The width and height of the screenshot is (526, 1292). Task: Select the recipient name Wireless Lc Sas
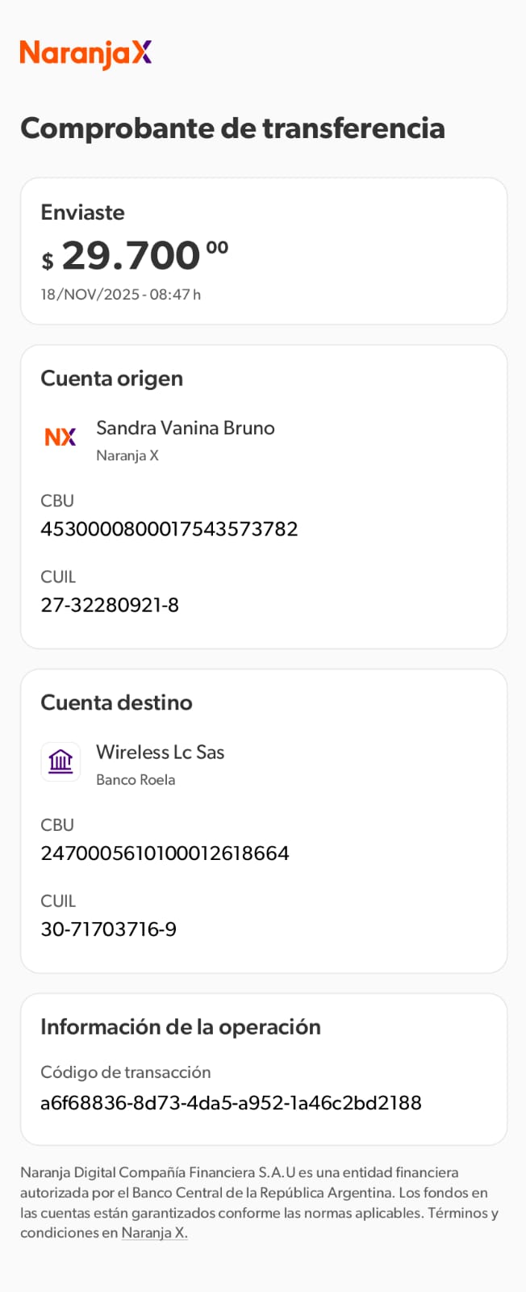pos(161,753)
